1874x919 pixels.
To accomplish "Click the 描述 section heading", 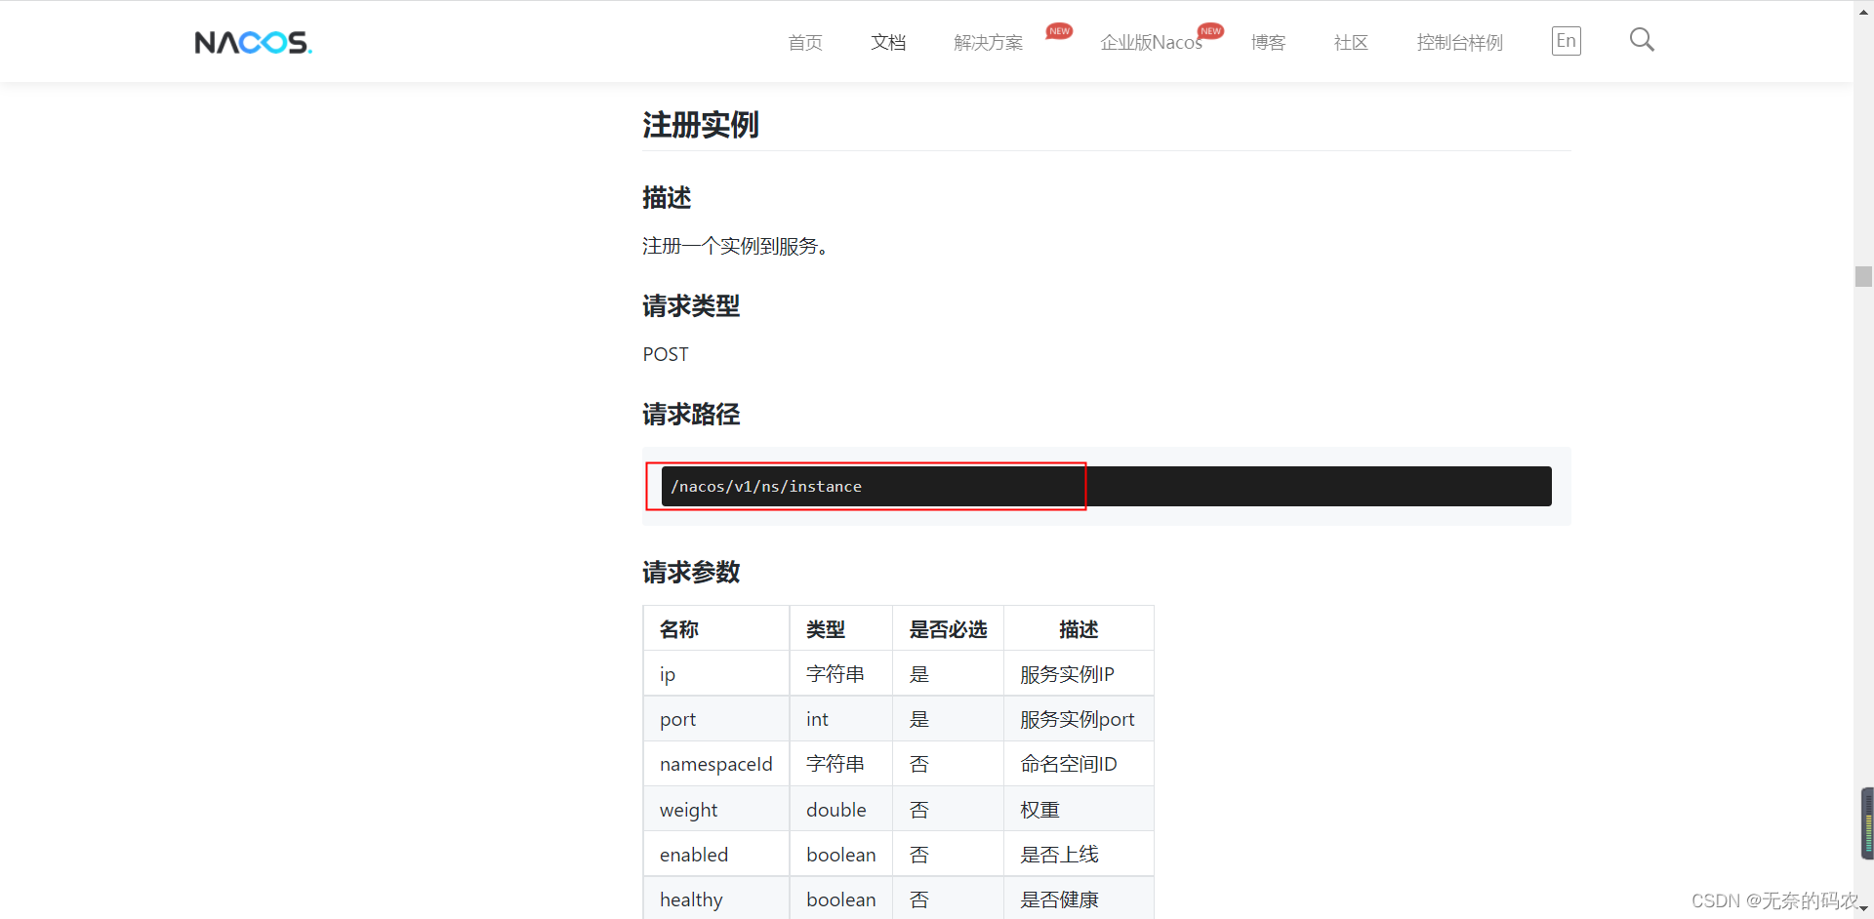I will tap(667, 198).
